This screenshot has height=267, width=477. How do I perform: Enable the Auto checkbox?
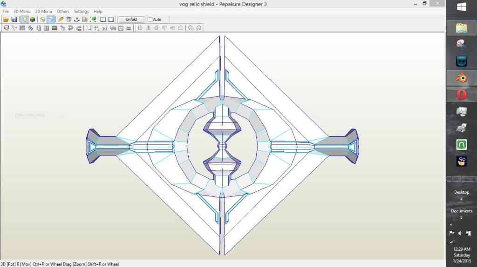click(x=150, y=20)
